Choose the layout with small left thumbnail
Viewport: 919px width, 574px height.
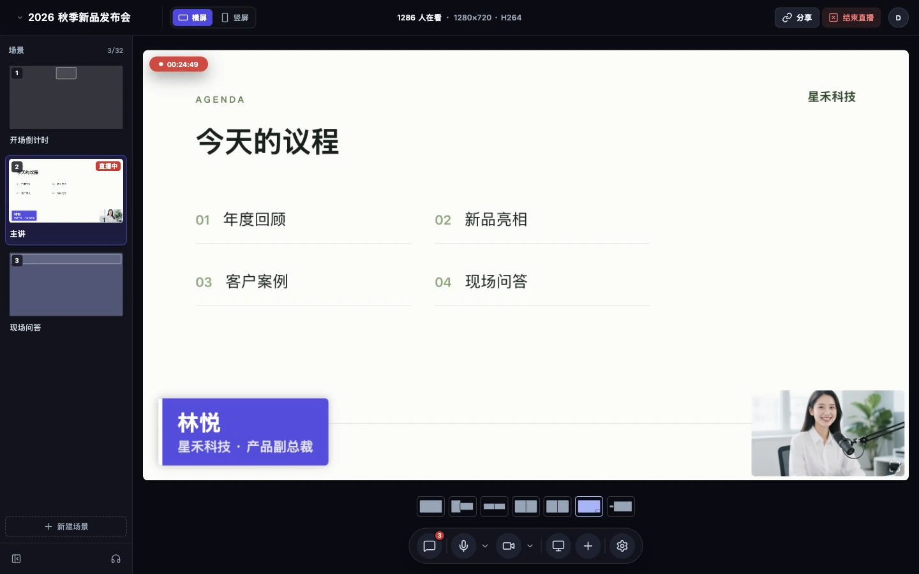(x=621, y=506)
